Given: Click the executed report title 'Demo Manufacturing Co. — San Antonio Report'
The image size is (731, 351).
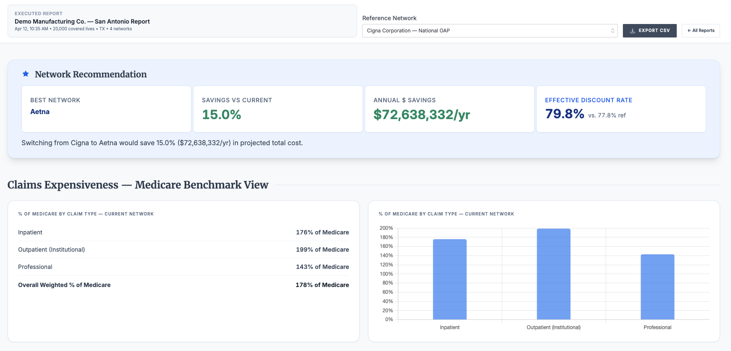Looking at the screenshot, I should pos(82,21).
